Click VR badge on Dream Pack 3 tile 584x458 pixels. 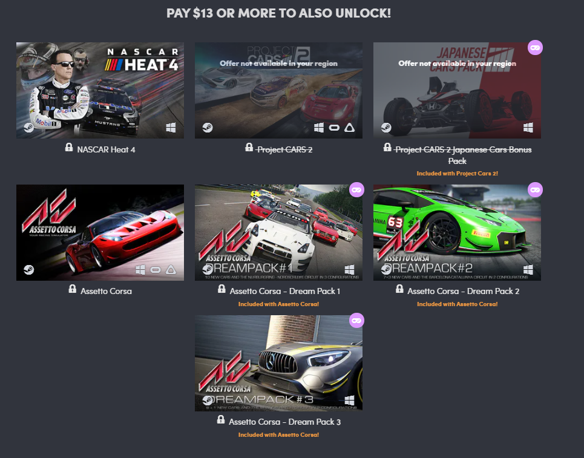[356, 321]
